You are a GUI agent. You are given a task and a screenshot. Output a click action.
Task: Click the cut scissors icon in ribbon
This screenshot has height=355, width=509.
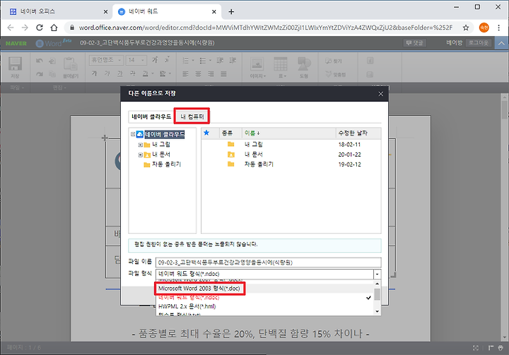tap(52, 61)
